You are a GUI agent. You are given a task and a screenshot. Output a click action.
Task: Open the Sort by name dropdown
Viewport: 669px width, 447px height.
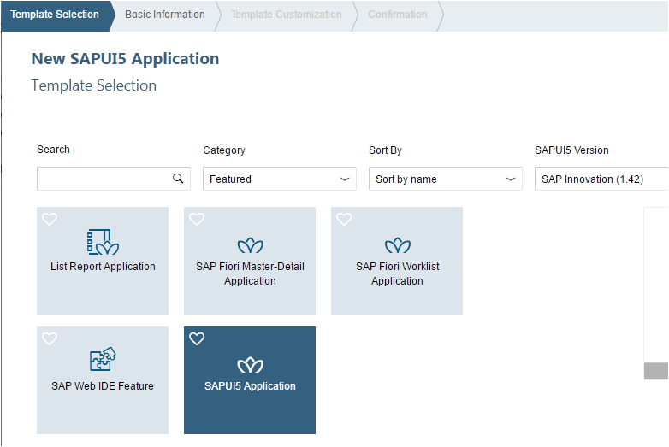pyautogui.click(x=446, y=179)
